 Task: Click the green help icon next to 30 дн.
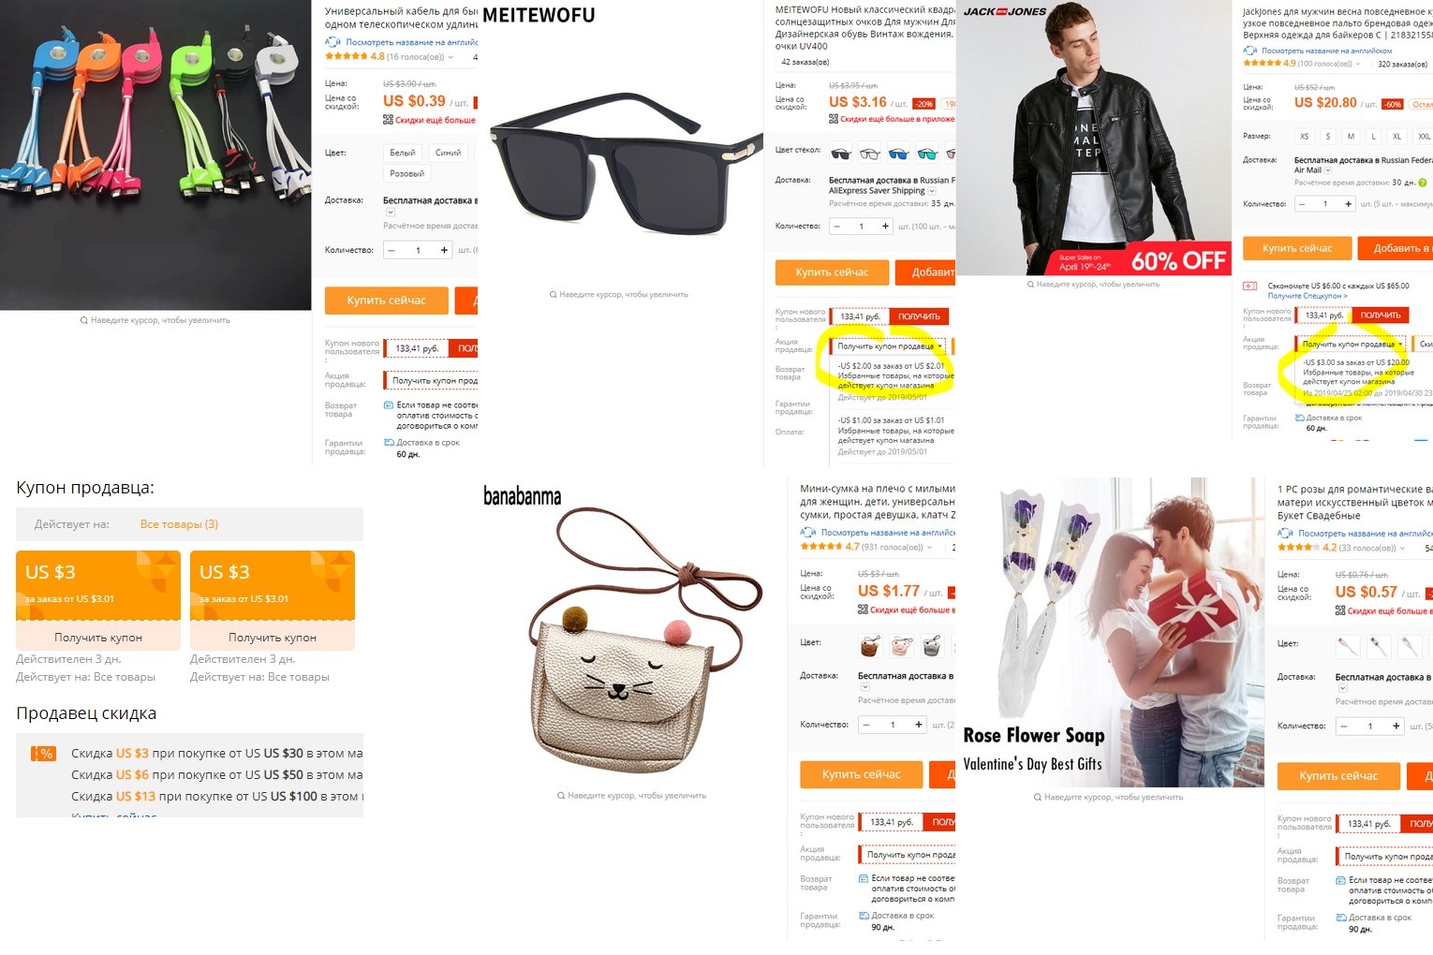click(1423, 183)
